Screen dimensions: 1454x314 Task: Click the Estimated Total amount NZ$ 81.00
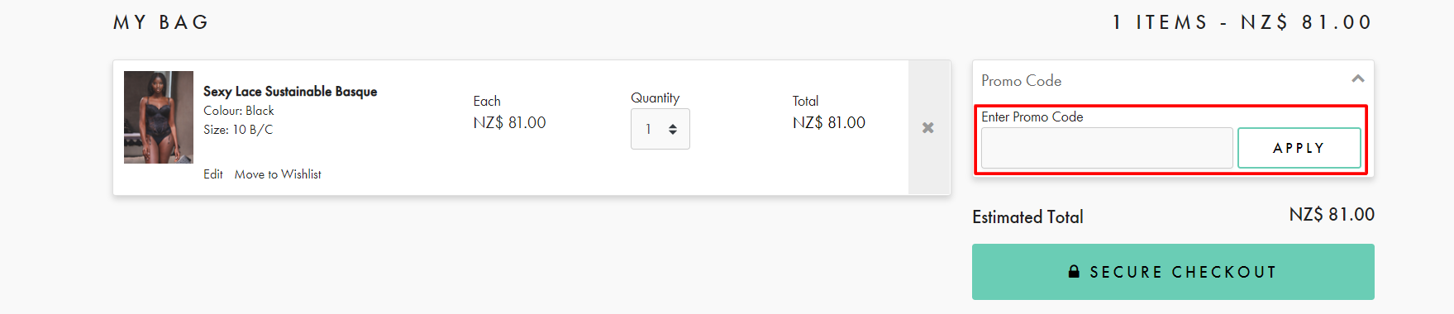pos(1332,215)
